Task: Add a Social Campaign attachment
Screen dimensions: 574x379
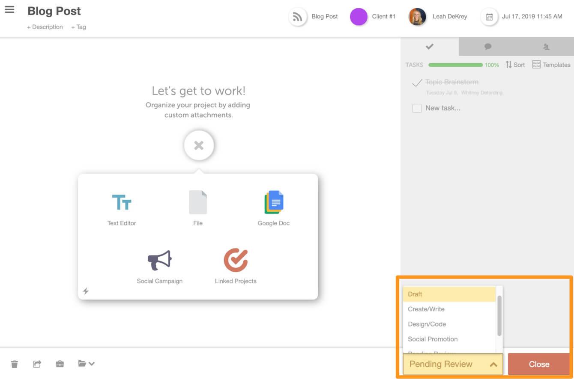Action: [x=160, y=267]
